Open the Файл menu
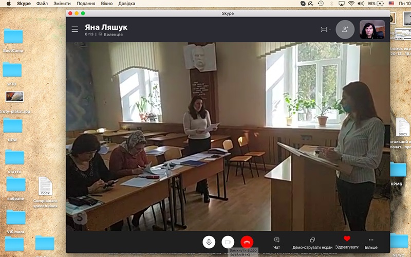411x257 pixels. [x=42, y=4]
